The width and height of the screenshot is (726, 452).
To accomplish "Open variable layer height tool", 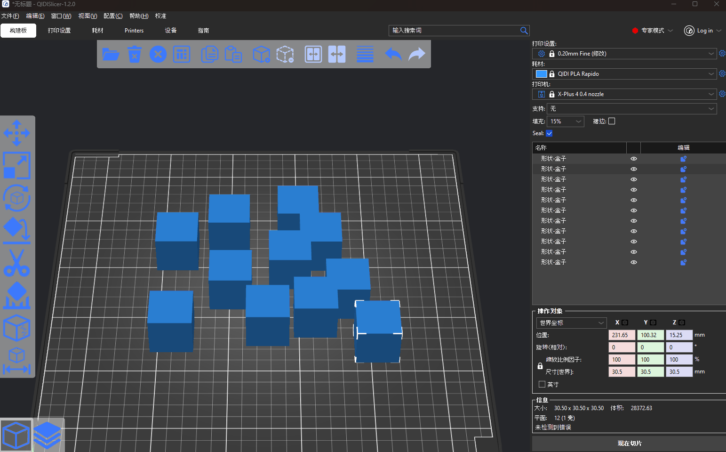I will pyautogui.click(x=365, y=54).
